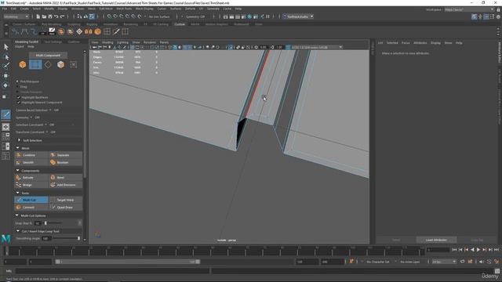Open the Mesh Tools menu

(x=124, y=9)
